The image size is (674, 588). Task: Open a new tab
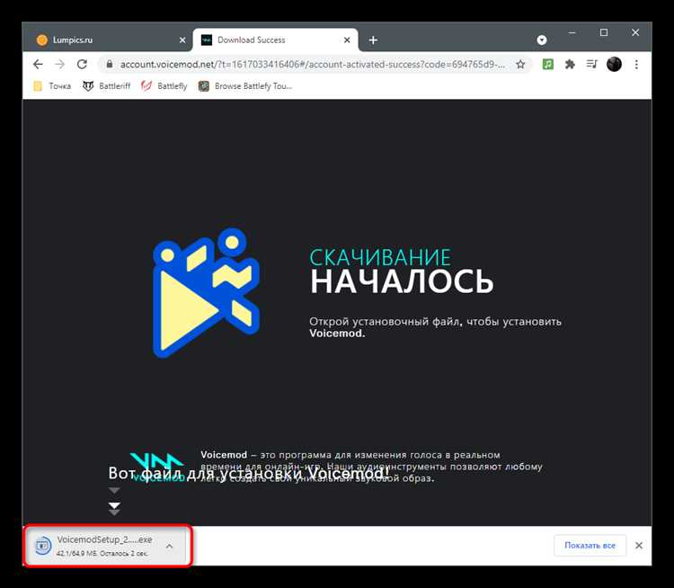coord(373,40)
